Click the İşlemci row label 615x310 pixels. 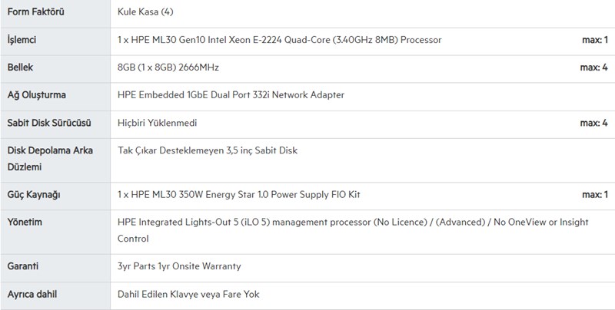coord(22,40)
